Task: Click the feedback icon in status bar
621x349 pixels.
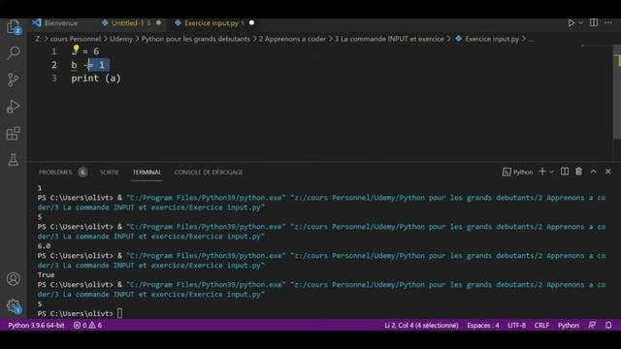Action: pyautogui.click(x=592, y=326)
